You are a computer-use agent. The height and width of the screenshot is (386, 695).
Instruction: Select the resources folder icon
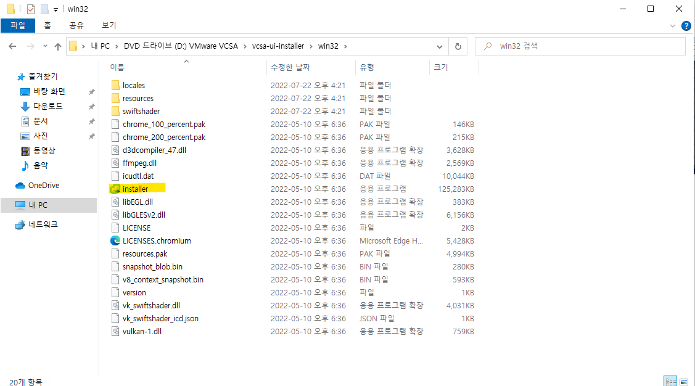coord(115,98)
